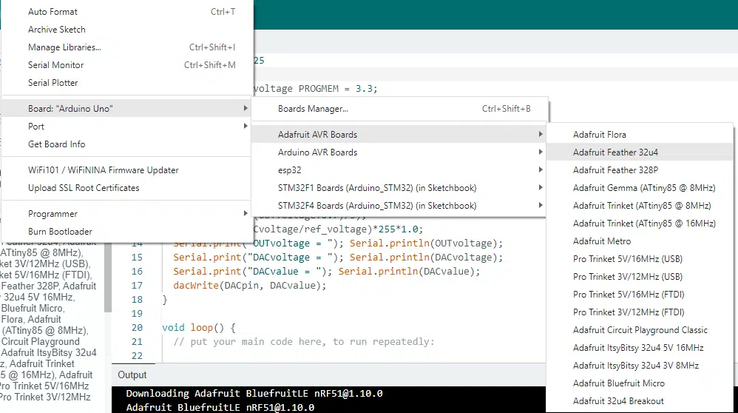Expand Adafruit AVR Boards submenu
The width and height of the screenshot is (738, 413).
pyautogui.click(x=399, y=135)
